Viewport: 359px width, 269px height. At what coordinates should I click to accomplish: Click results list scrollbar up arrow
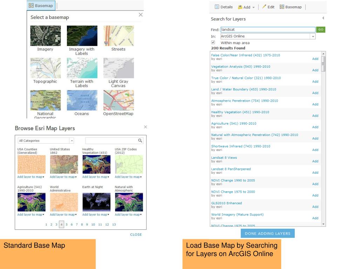tap(323, 54)
